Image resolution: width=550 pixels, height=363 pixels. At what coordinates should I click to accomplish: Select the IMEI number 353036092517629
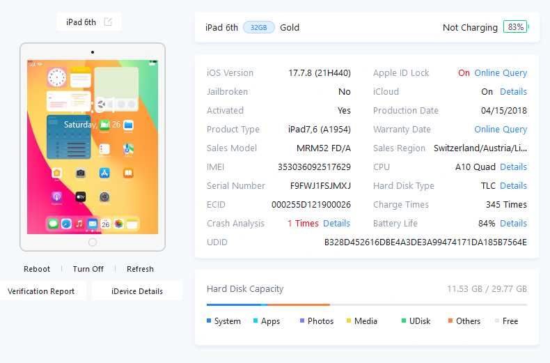click(314, 167)
